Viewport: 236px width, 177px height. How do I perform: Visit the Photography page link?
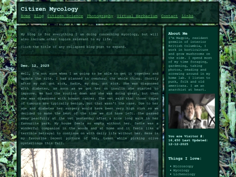pyautogui.click(x=100, y=16)
